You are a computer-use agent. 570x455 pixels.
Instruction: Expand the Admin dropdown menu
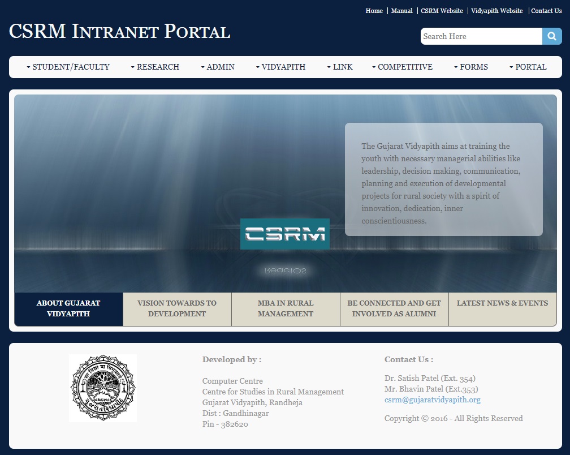pyautogui.click(x=218, y=67)
